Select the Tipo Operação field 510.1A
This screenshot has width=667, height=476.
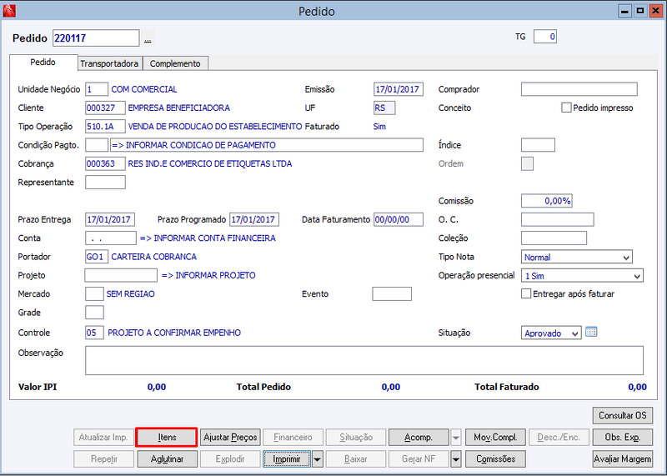click(x=105, y=127)
